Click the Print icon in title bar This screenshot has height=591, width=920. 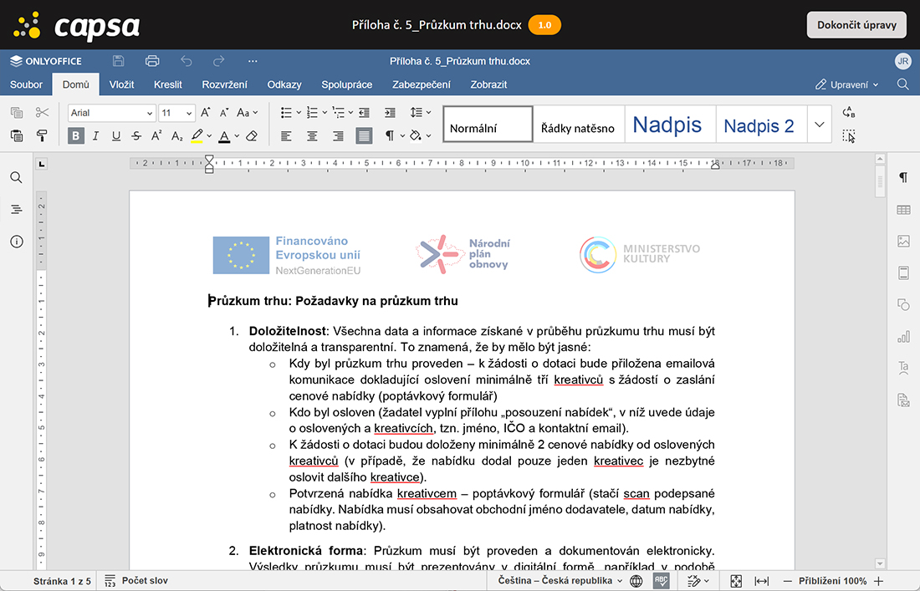152,61
